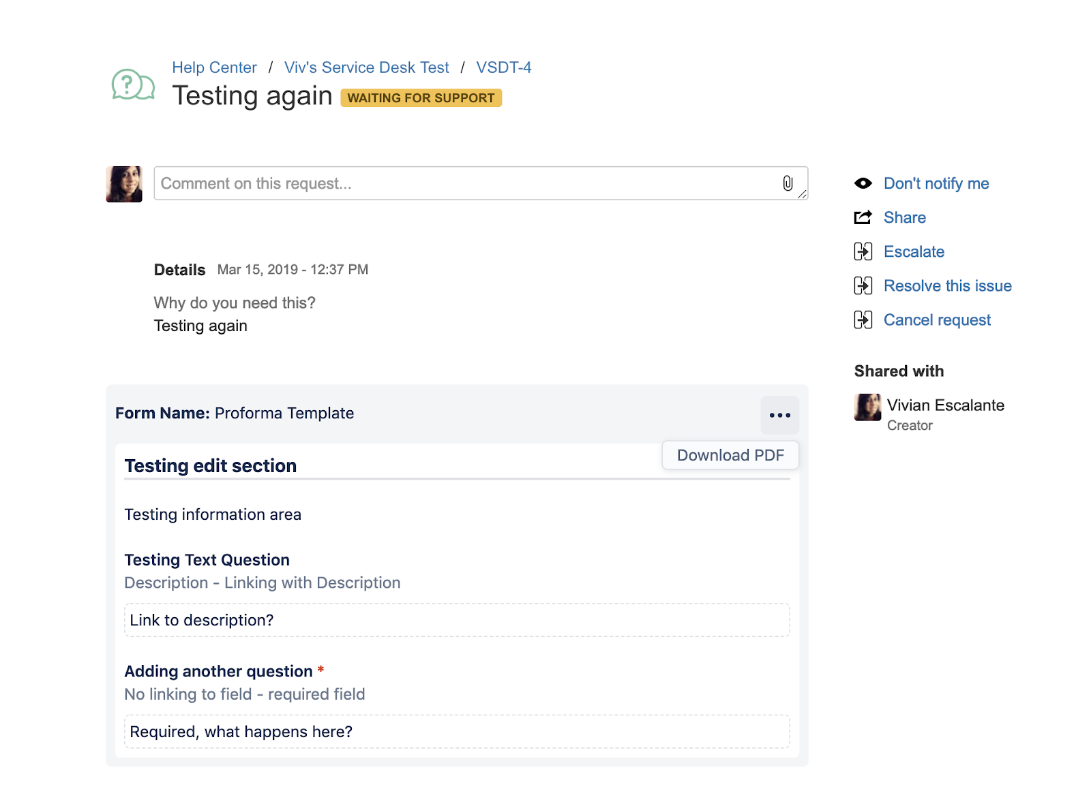Click the Resolve this issue icon
Screen dimensions: 1091x810
coord(863,285)
